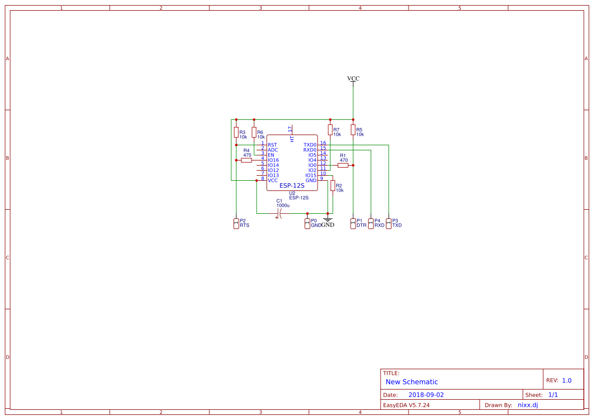The image size is (594, 420).
Task: Select the P1 DTR connector pad
Action: [x=353, y=223]
